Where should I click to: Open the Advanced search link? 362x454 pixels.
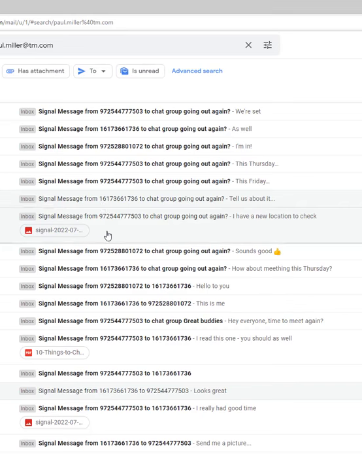[x=197, y=71]
